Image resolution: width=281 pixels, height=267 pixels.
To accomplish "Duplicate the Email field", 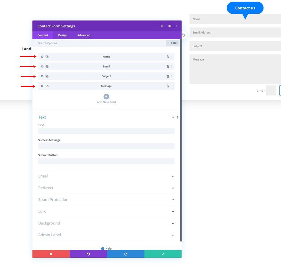I will coord(47,66).
